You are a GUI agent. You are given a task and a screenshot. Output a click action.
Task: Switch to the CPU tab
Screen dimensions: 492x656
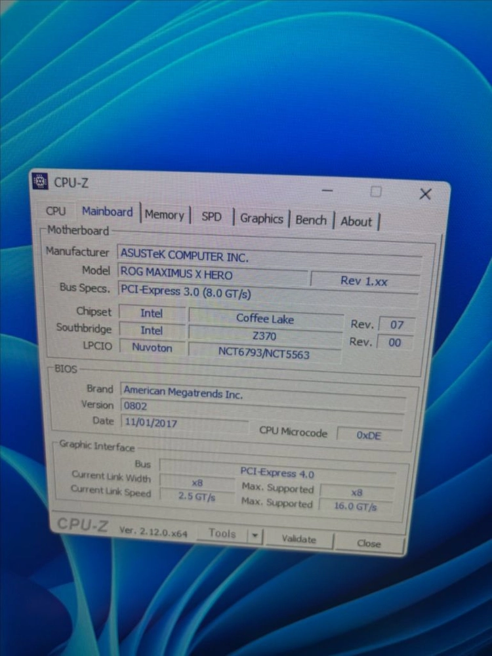(56, 211)
